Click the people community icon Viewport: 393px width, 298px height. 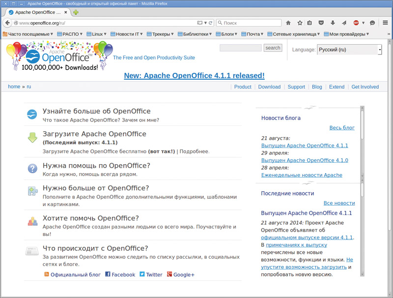[32, 221]
